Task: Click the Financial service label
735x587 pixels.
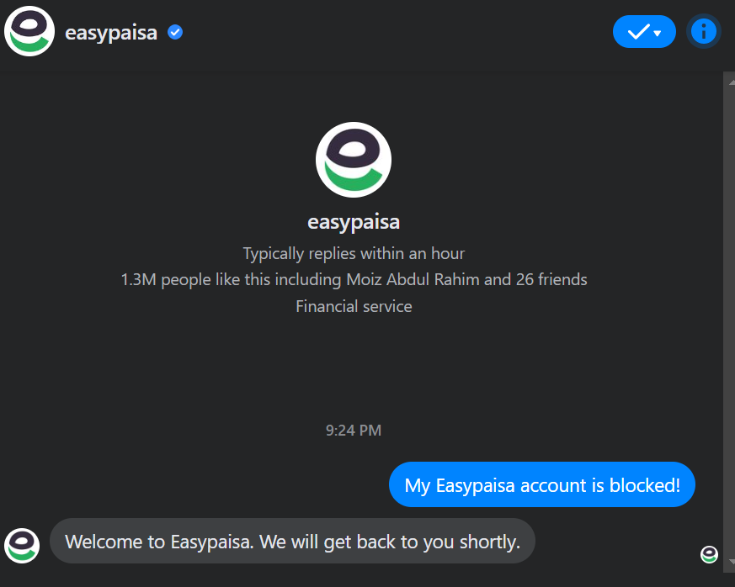Action: (x=353, y=306)
